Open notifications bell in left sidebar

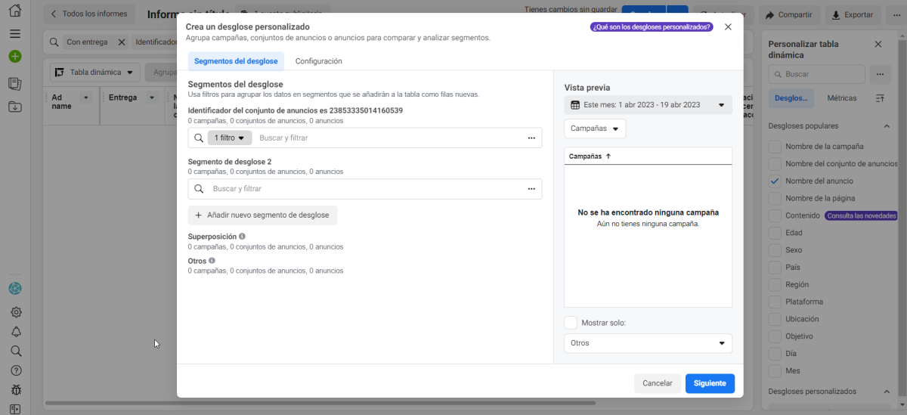tap(16, 332)
